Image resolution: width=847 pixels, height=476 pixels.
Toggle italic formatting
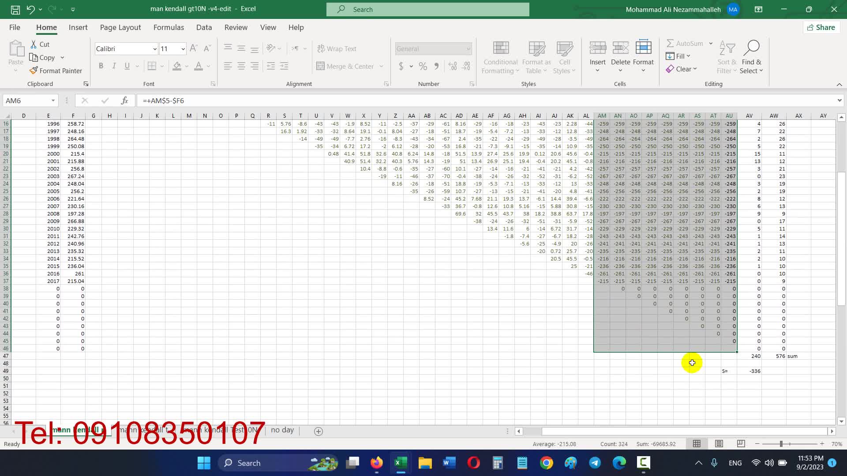(114, 66)
